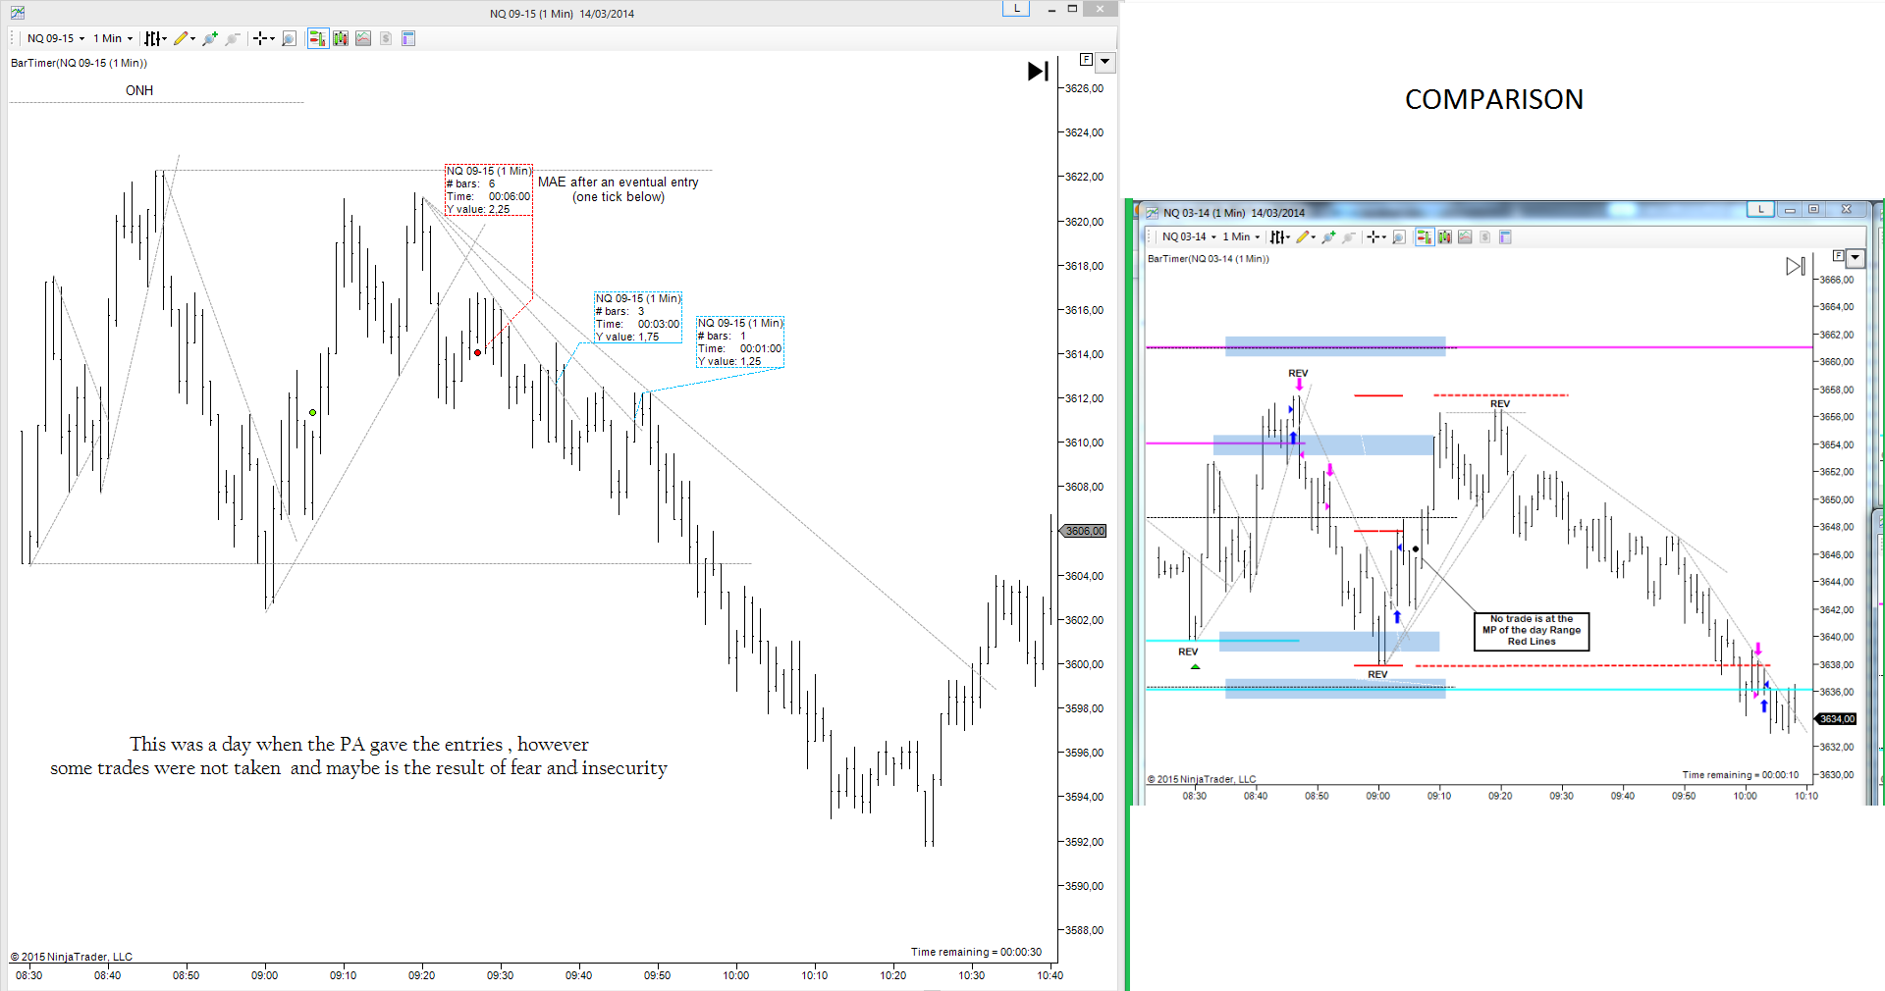Image resolution: width=1885 pixels, height=991 pixels.
Task: Toggle the Chart Trader icon in NQ 03-14 toolbar
Action: pos(1425,236)
